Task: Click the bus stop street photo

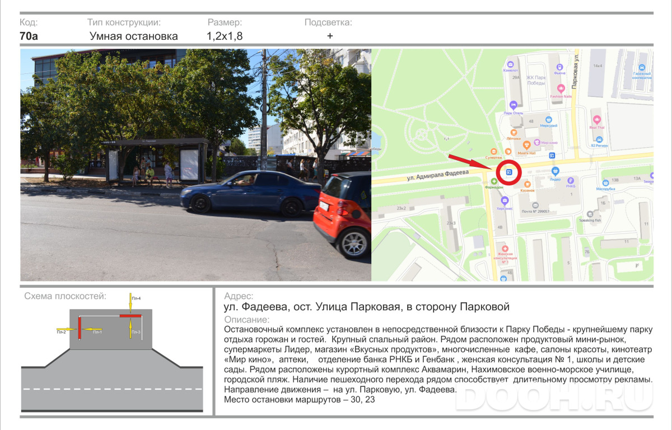Action: [195, 165]
